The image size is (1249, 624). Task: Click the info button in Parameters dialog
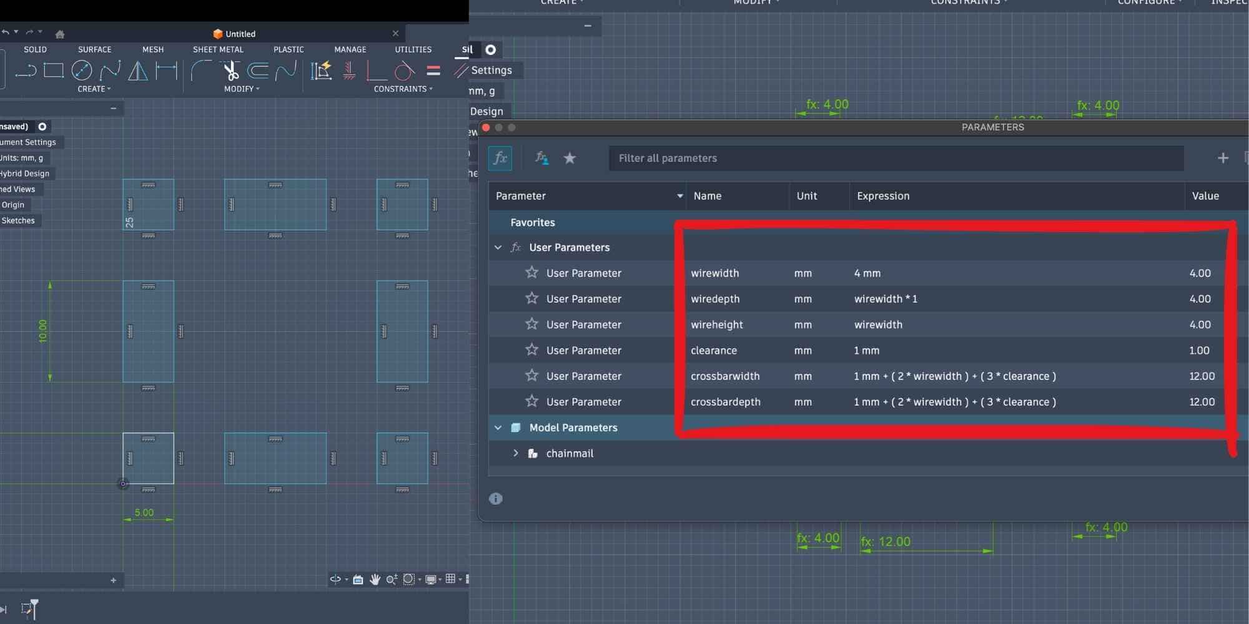tap(496, 499)
